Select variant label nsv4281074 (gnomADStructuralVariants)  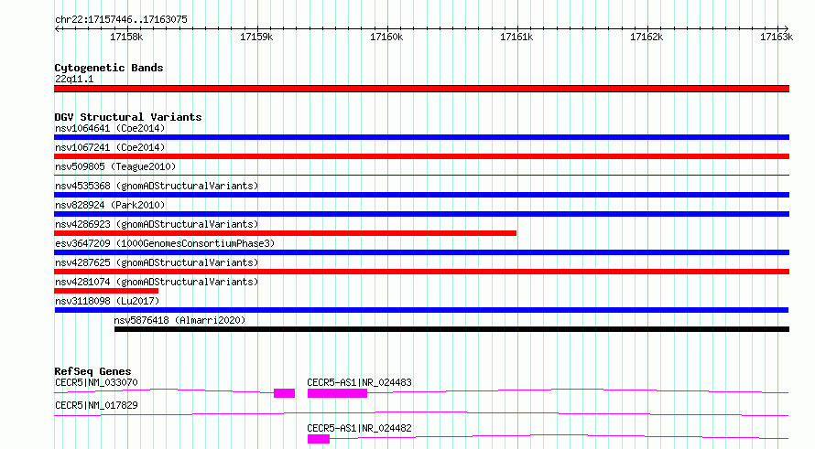point(157,282)
